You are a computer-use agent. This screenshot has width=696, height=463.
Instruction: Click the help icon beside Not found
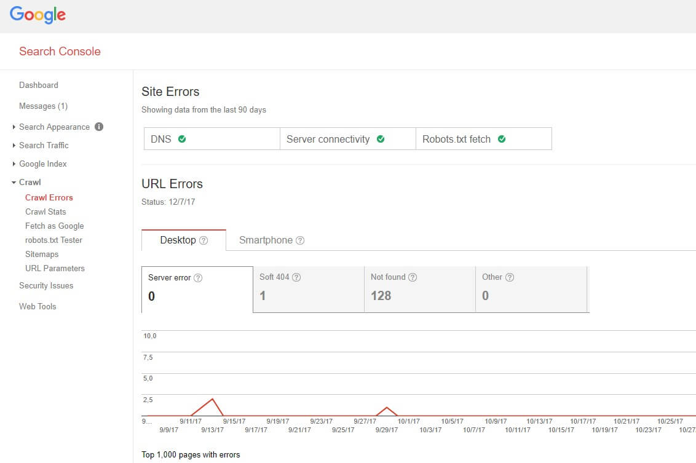(413, 277)
